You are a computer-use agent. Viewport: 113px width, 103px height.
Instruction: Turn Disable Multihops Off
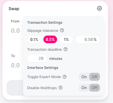click(94, 88)
